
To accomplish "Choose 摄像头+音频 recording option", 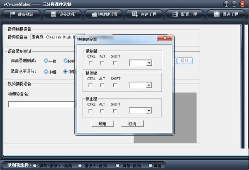I will 80,165.
